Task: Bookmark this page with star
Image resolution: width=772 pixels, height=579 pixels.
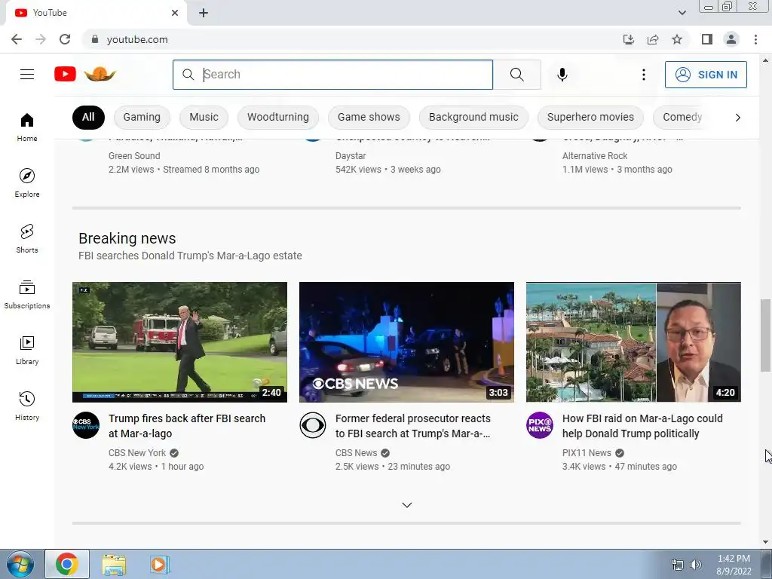Action: point(677,39)
